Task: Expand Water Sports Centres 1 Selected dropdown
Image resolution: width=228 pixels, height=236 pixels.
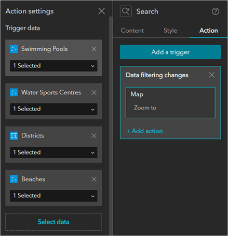Action: click(53, 109)
